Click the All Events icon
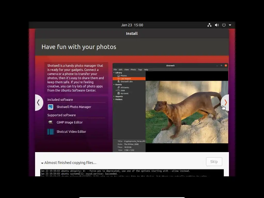264x198 pixels. [119, 88]
